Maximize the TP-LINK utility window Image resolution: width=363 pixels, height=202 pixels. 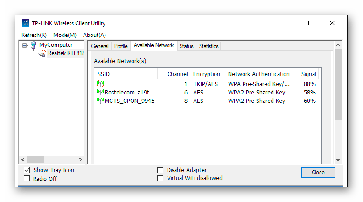click(311, 23)
